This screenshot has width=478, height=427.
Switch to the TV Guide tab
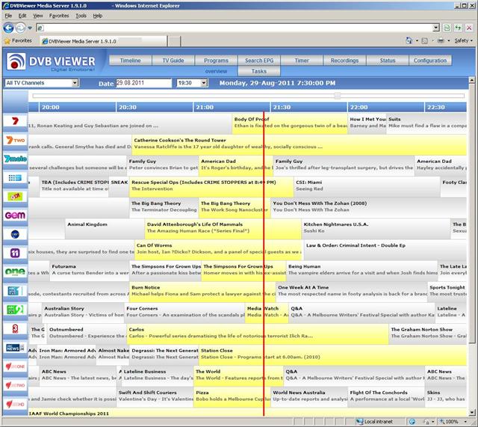(173, 61)
